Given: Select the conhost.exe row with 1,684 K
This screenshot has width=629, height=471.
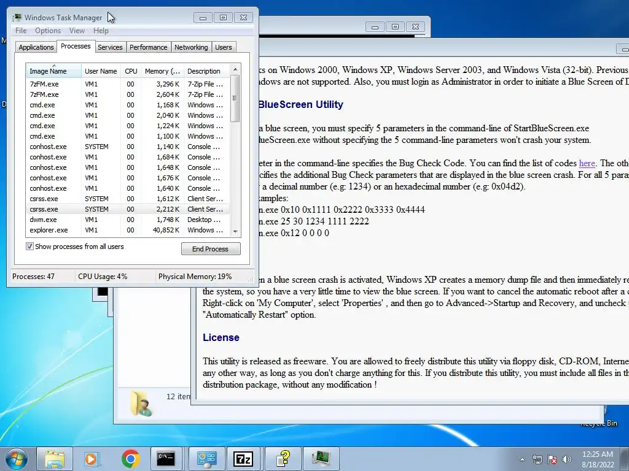Looking at the screenshot, I should tap(128, 157).
